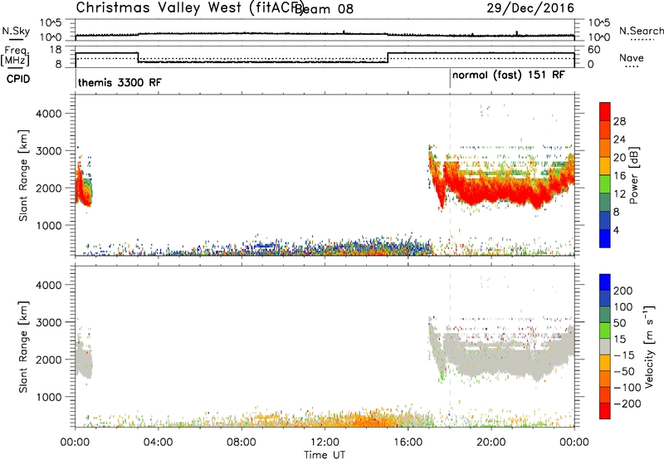Click the '04:00' time axis label

(x=159, y=443)
